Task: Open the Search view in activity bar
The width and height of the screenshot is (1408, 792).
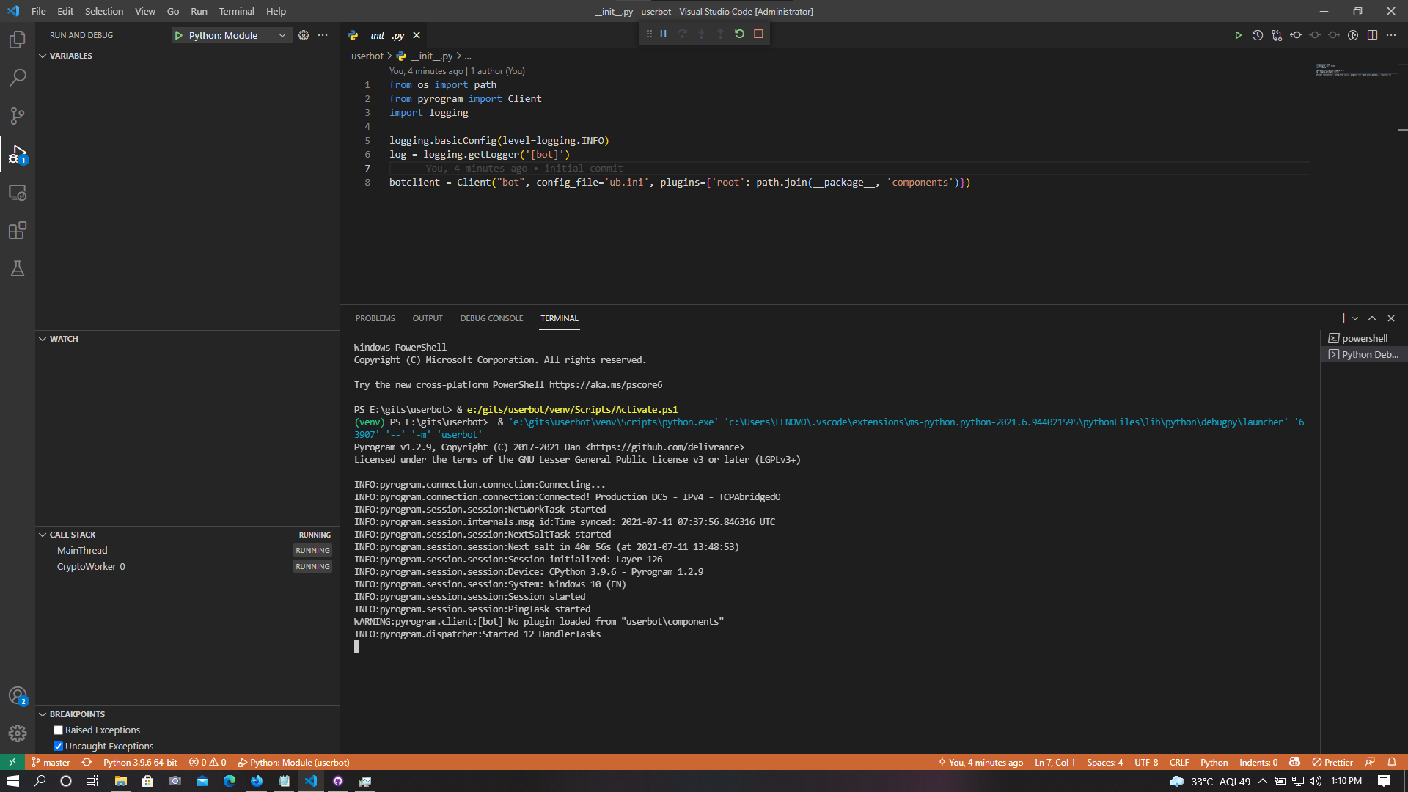Action: click(x=18, y=78)
